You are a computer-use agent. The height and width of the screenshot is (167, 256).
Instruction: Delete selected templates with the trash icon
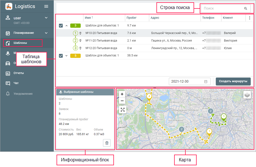(107, 143)
